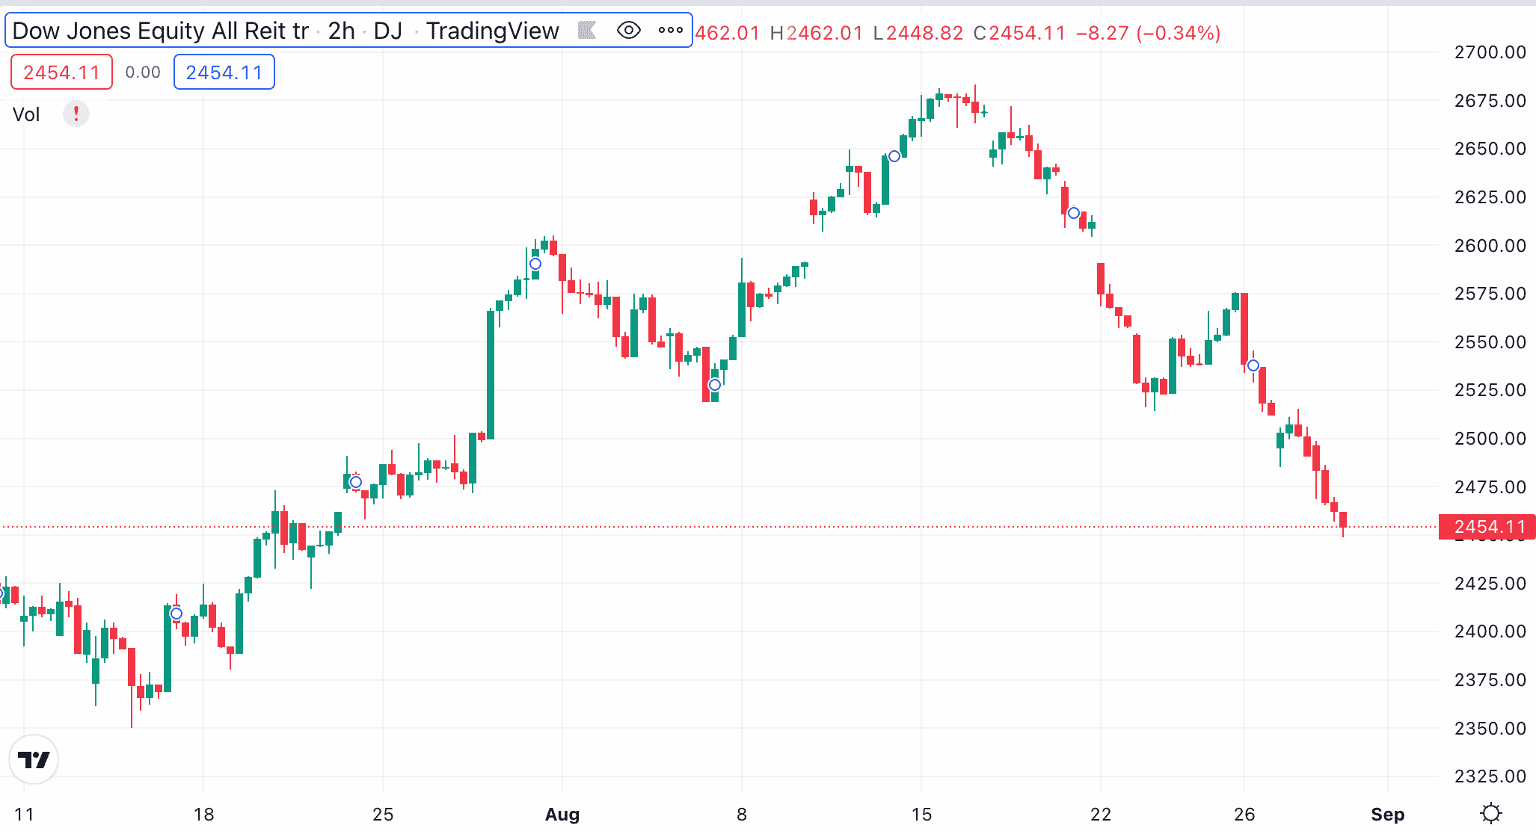
Task: Click the DJ exchange label in legend
Action: 388,31
